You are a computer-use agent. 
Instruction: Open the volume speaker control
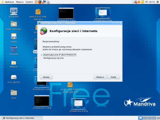pyautogui.click(x=147, y=2)
